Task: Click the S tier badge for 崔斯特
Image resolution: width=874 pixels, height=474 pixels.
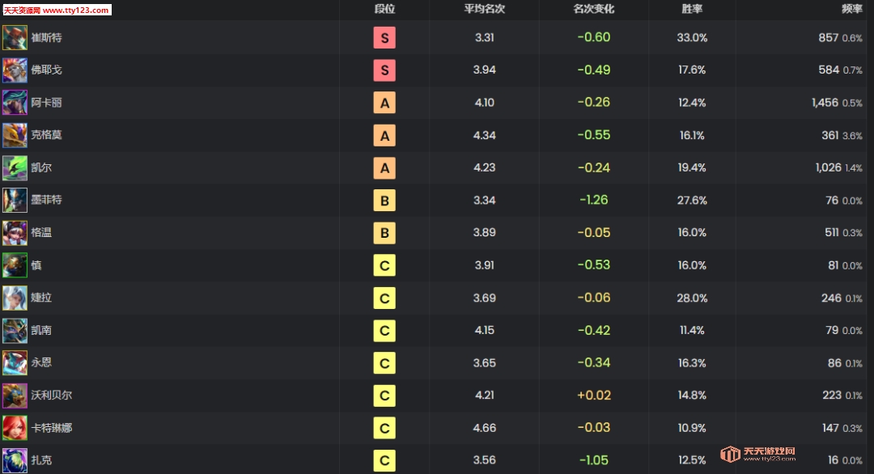Action: click(x=384, y=38)
